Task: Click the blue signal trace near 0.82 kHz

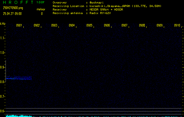Action: pos(19,78)
